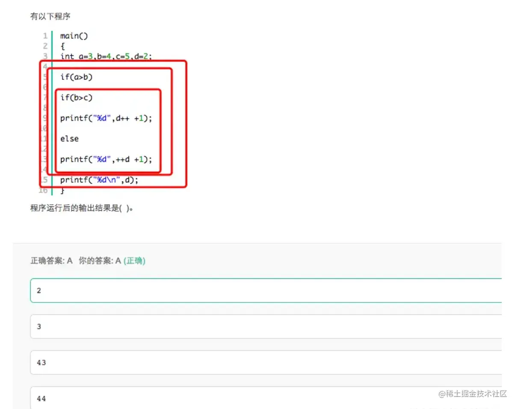
Task: Click the '正确答案: A' label
Action: (x=51, y=260)
